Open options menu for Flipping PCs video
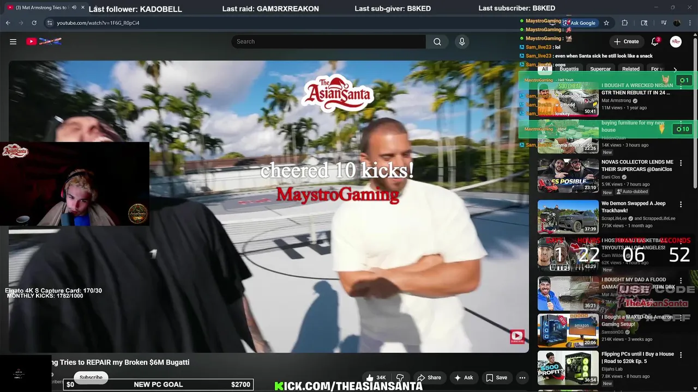The width and height of the screenshot is (698, 392). (681, 355)
